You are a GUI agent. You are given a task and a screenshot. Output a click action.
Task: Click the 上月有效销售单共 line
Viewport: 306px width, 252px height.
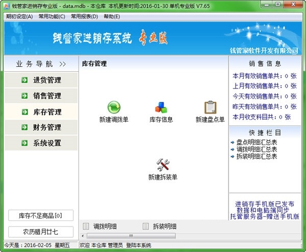pyautogui.click(x=265, y=86)
